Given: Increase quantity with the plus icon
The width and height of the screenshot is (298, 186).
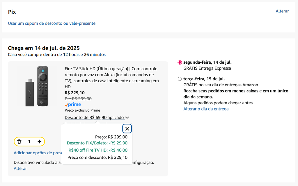Looking at the screenshot, I should pos(39,142).
